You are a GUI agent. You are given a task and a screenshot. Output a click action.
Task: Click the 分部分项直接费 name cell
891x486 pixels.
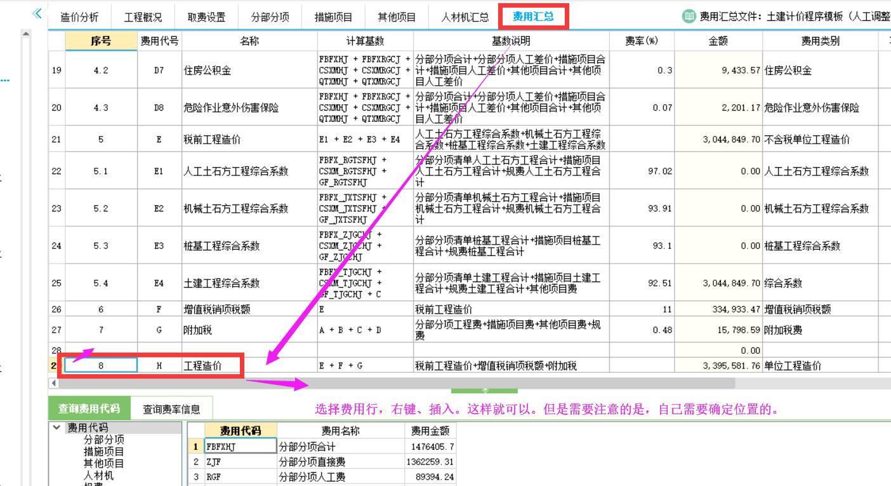click(x=340, y=462)
